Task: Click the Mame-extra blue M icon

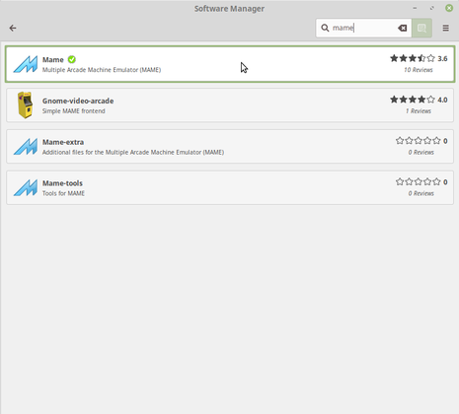Action: [26, 146]
